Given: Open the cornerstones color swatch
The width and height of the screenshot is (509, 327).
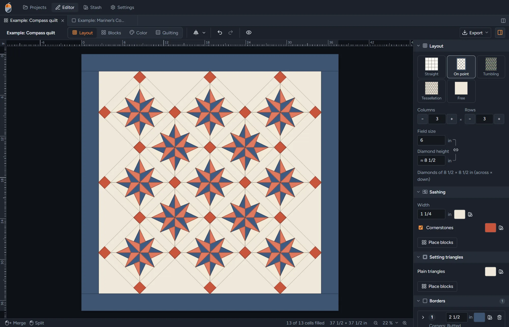Looking at the screenshot, I should click(490, 228).
